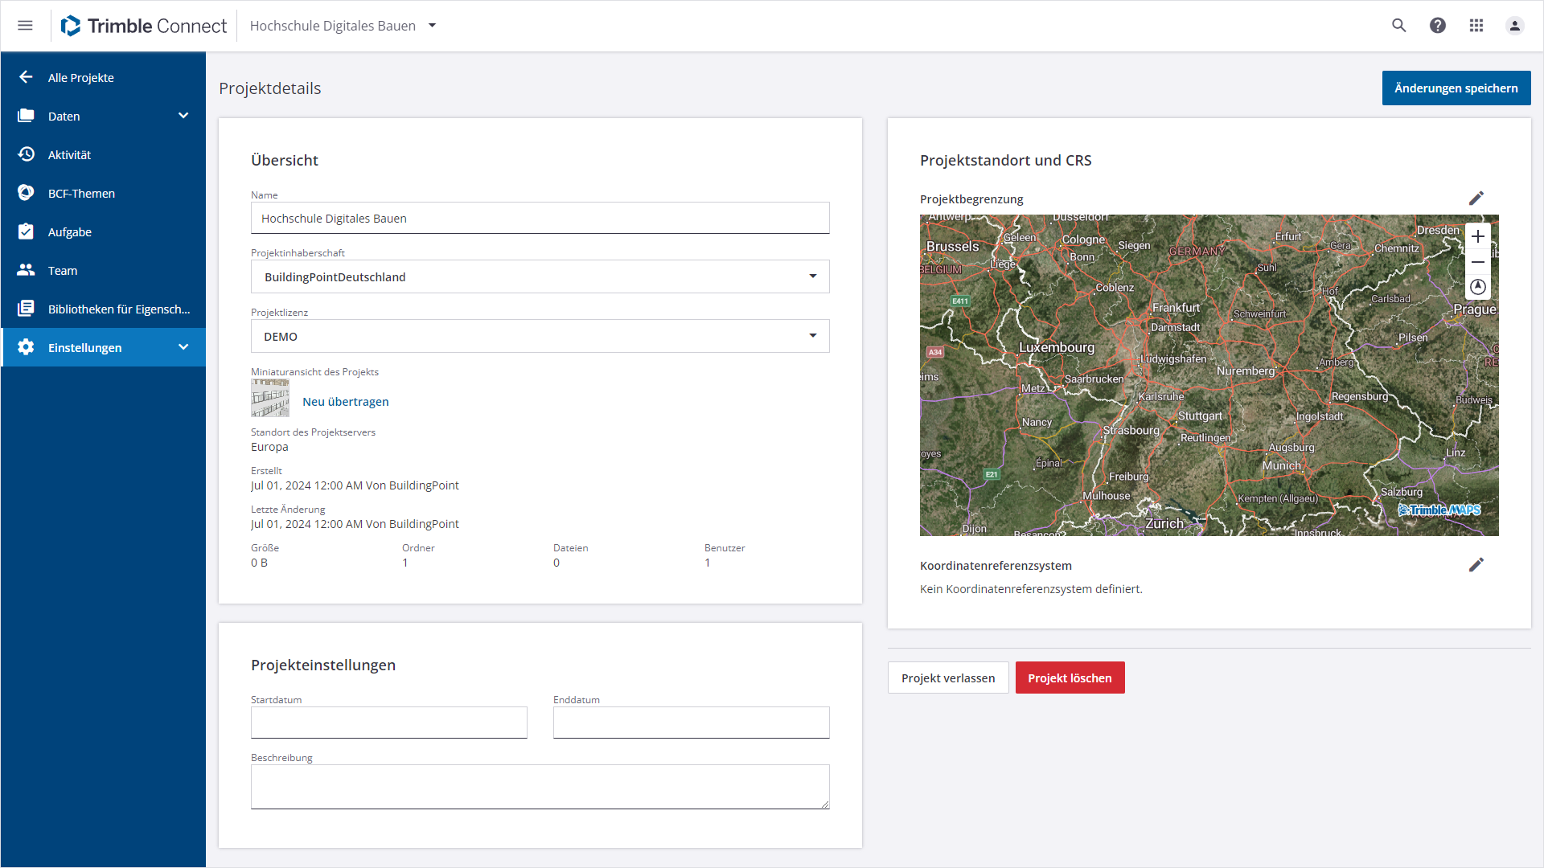Viewport: 1544px width, 868px height.
Task: Collapse the Einstellungen menu chevron
Action: coord(183,347)
